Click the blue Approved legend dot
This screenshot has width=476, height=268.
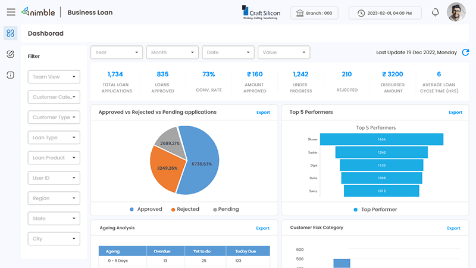pyautogui.click(x=131, y=210)
